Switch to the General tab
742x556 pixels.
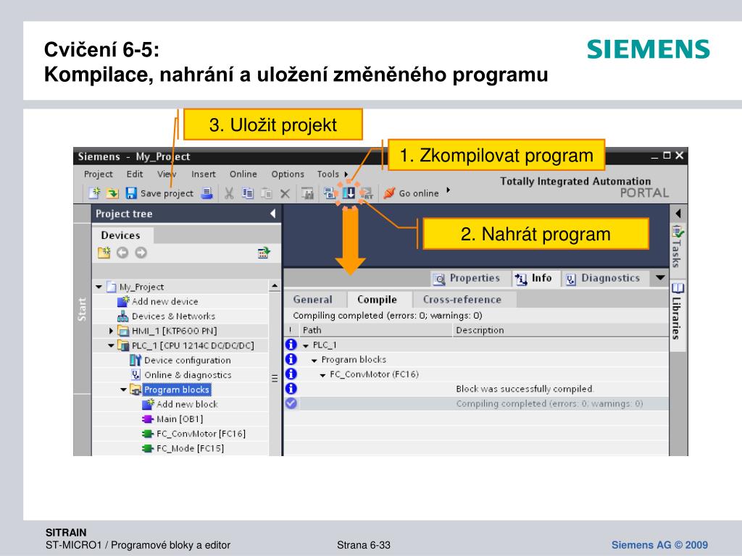coord(313,299)
